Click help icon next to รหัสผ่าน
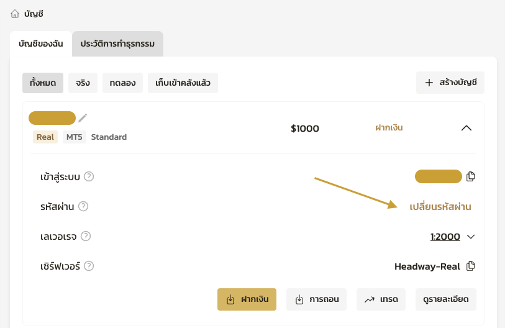The width and height of the screenshot is (505, 328). pos(83,206)
